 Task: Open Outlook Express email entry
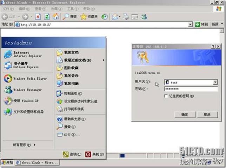(x=28, y=65)
